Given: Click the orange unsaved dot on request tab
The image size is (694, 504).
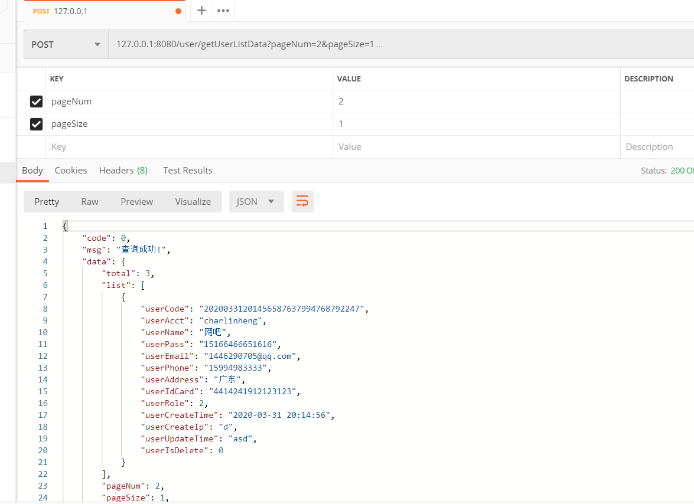Looking at the screenshot, I should 178,11.
